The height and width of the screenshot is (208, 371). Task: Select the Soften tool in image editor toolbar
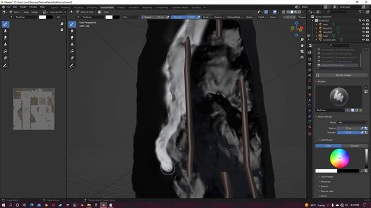coord(5,31)
